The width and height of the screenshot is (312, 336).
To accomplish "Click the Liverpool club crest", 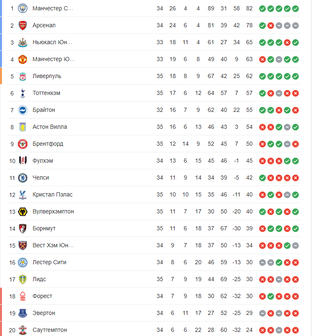I will coord(23,76).
